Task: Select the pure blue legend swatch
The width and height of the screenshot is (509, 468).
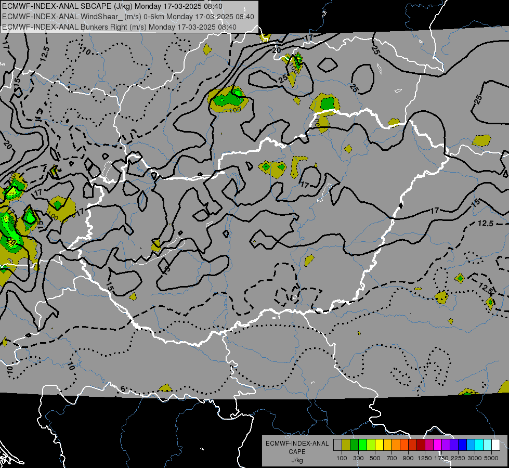Action: tap(463, 445)
